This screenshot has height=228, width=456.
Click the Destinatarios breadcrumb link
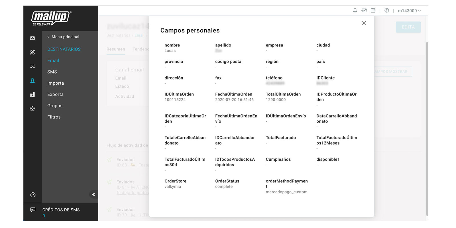tap(118, 35)
